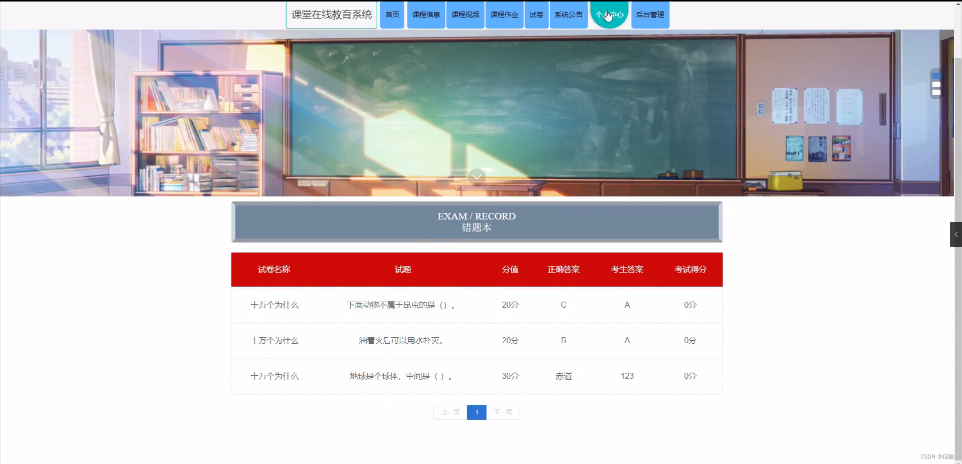Screen dimensions: 962x464
Task: Select page number 1
Action: [x=476, y=412]
